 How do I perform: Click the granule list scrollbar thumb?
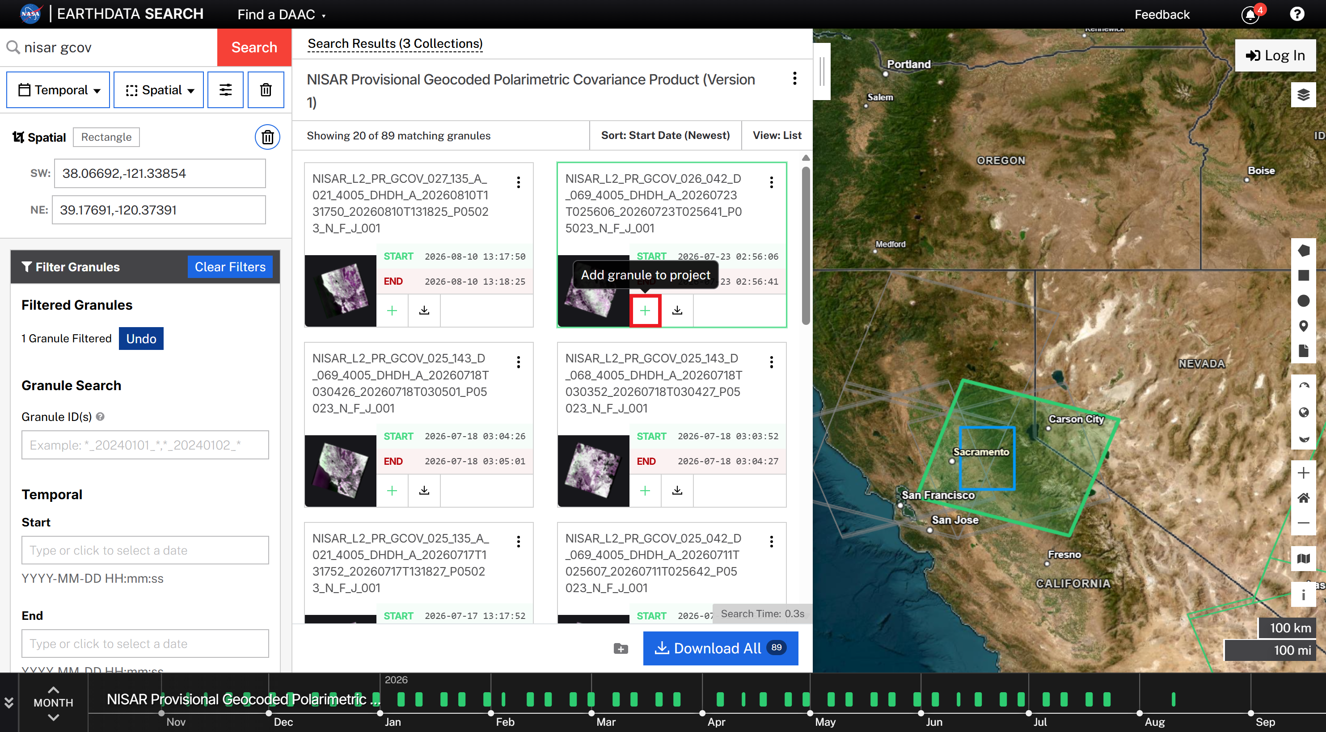click(806, 245)
